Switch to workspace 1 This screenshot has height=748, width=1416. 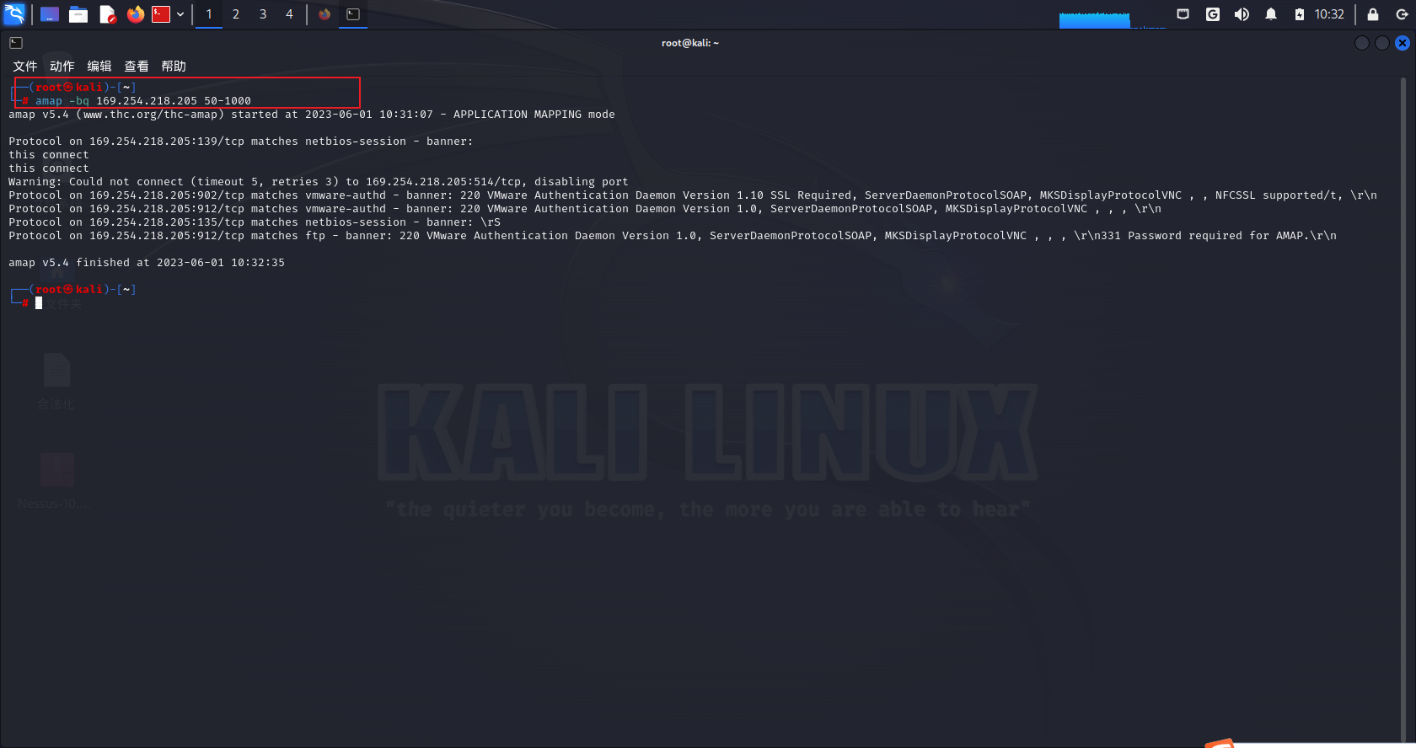tap(209, 14)
